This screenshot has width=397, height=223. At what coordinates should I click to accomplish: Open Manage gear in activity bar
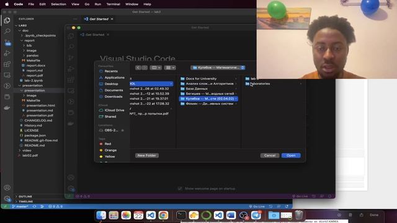pos(7,199)
